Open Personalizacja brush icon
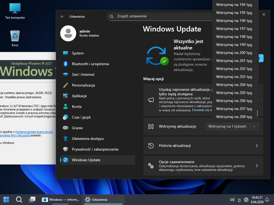Image resolution: width=274 pixels, height=205 pixels. point(66,85)
